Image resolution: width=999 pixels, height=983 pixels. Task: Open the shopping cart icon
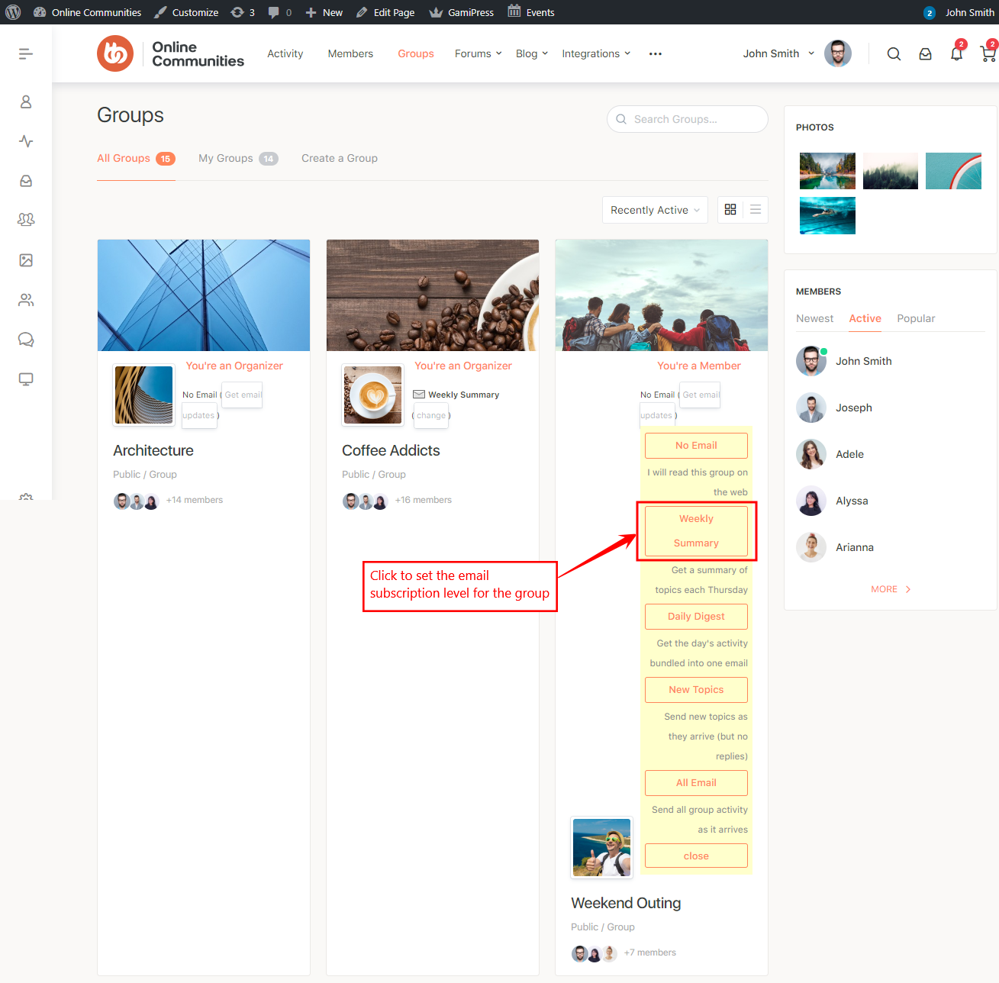click(988, 54)
